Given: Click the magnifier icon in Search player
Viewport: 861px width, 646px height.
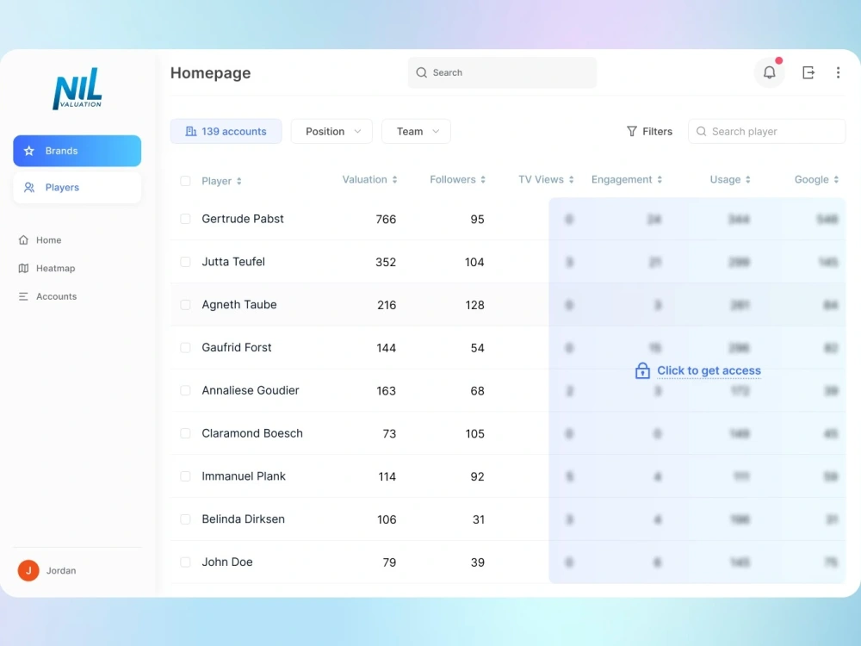Looking at the screenshot, I should pos(701,131).
